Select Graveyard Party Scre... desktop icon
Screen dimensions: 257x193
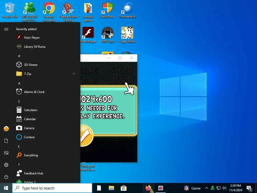click(x=88, y=167)
